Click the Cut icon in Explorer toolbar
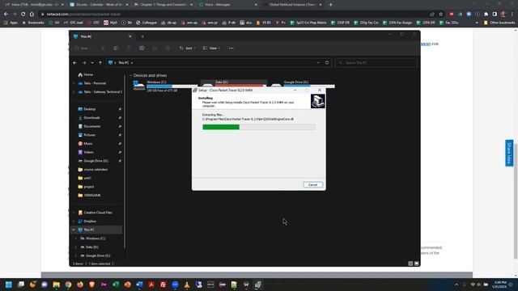 pos(103,48)
